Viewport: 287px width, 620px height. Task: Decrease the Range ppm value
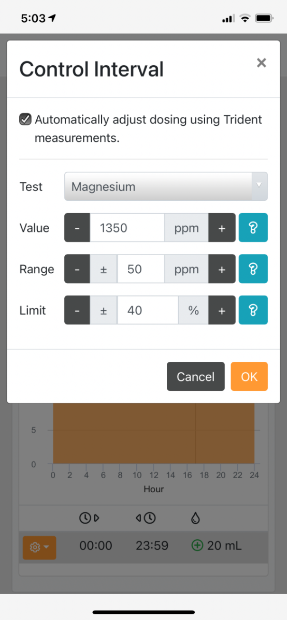tap(77, 269)
